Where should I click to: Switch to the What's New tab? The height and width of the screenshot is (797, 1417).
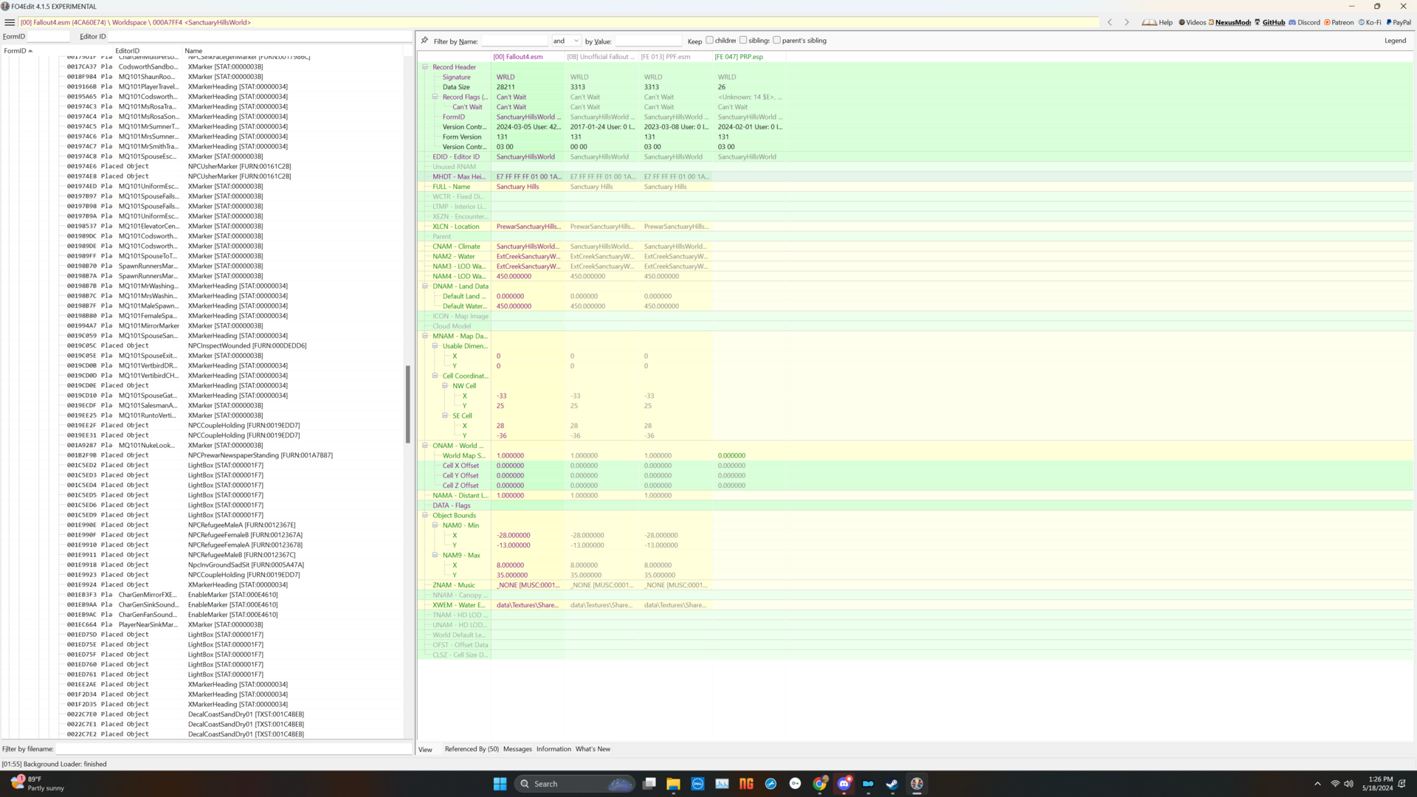[593, 749]
